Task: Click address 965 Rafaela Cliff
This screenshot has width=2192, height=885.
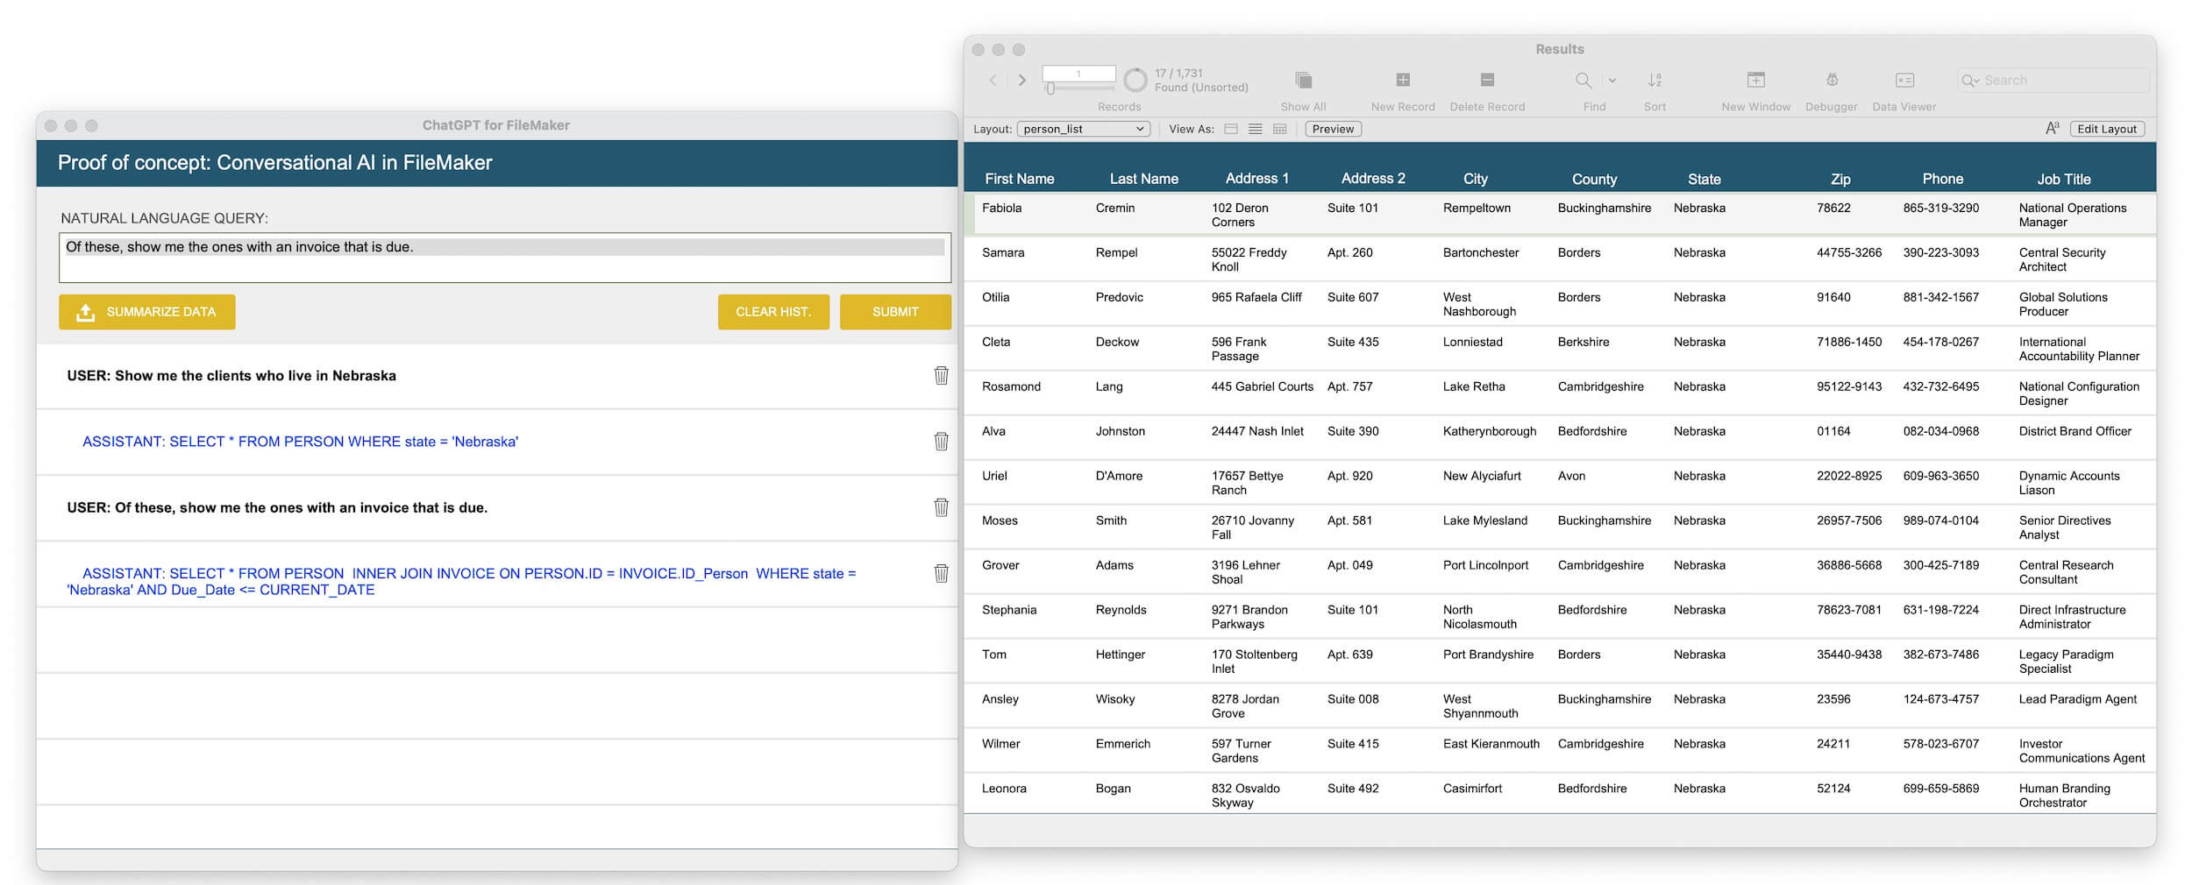Action: click(x=1256, y=297)
